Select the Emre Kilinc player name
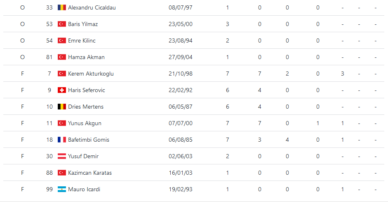The image size is (388, 202). (x=82, y=40)
